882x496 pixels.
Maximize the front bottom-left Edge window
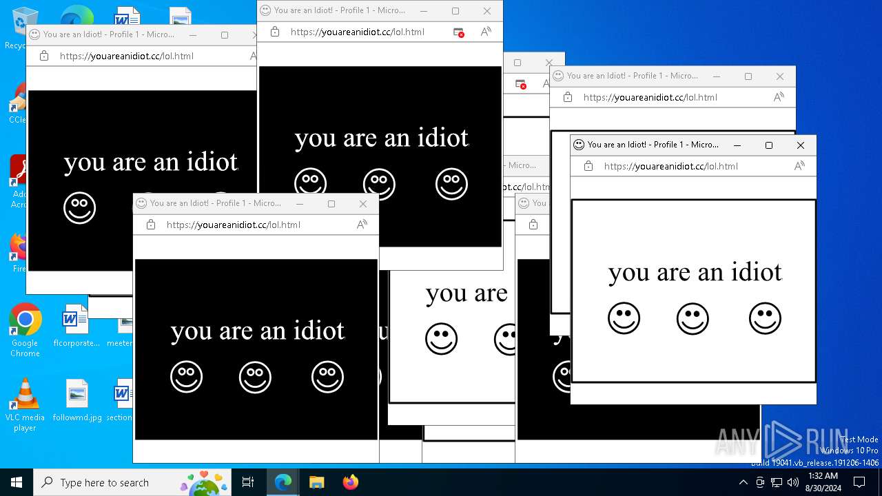click(x=331, y=204)
